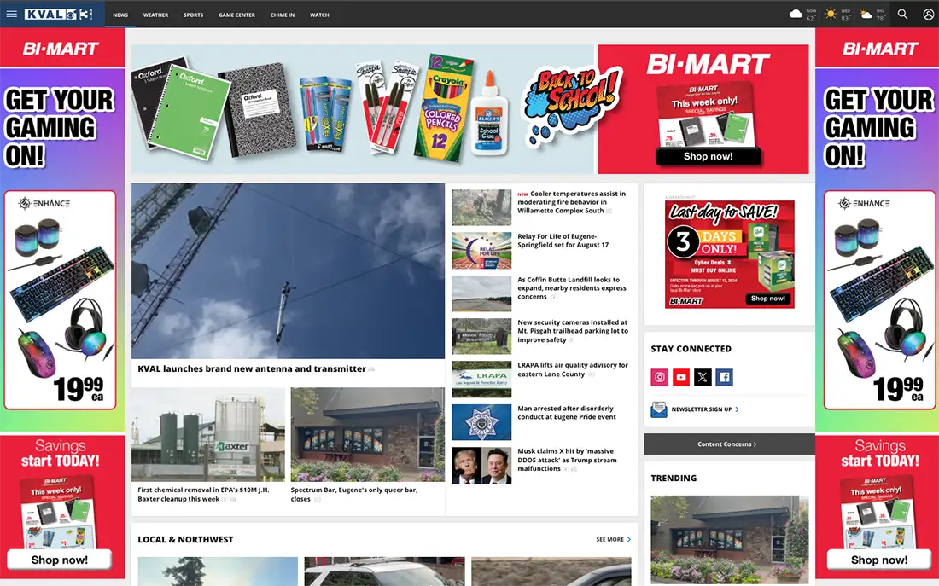Open the site search magnifier
Image resolution: width=939 pixels, height=586 pixels.
(x=902, y=14)
